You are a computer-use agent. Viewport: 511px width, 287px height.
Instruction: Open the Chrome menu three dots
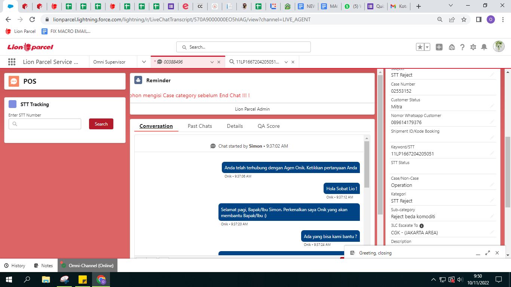pos(502,19)
